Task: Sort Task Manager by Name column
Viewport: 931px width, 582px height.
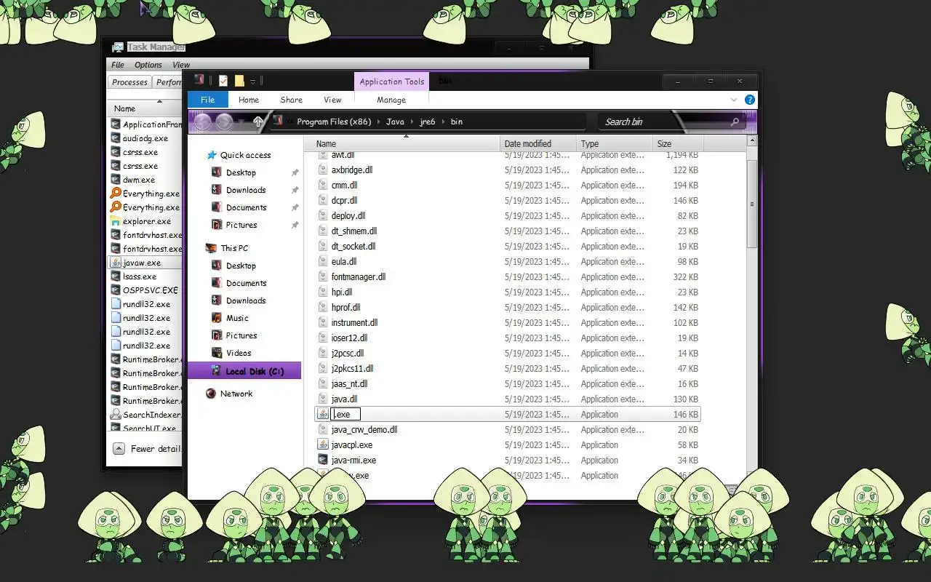Action: 145,108
